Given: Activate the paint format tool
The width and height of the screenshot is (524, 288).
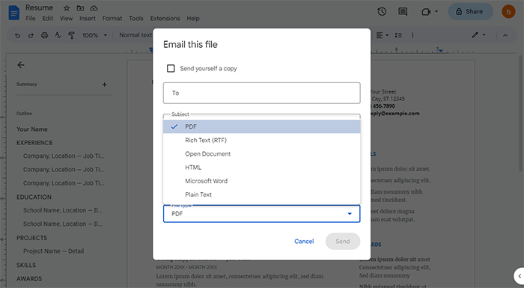Looking at the screenshot, I should [71, 35].
